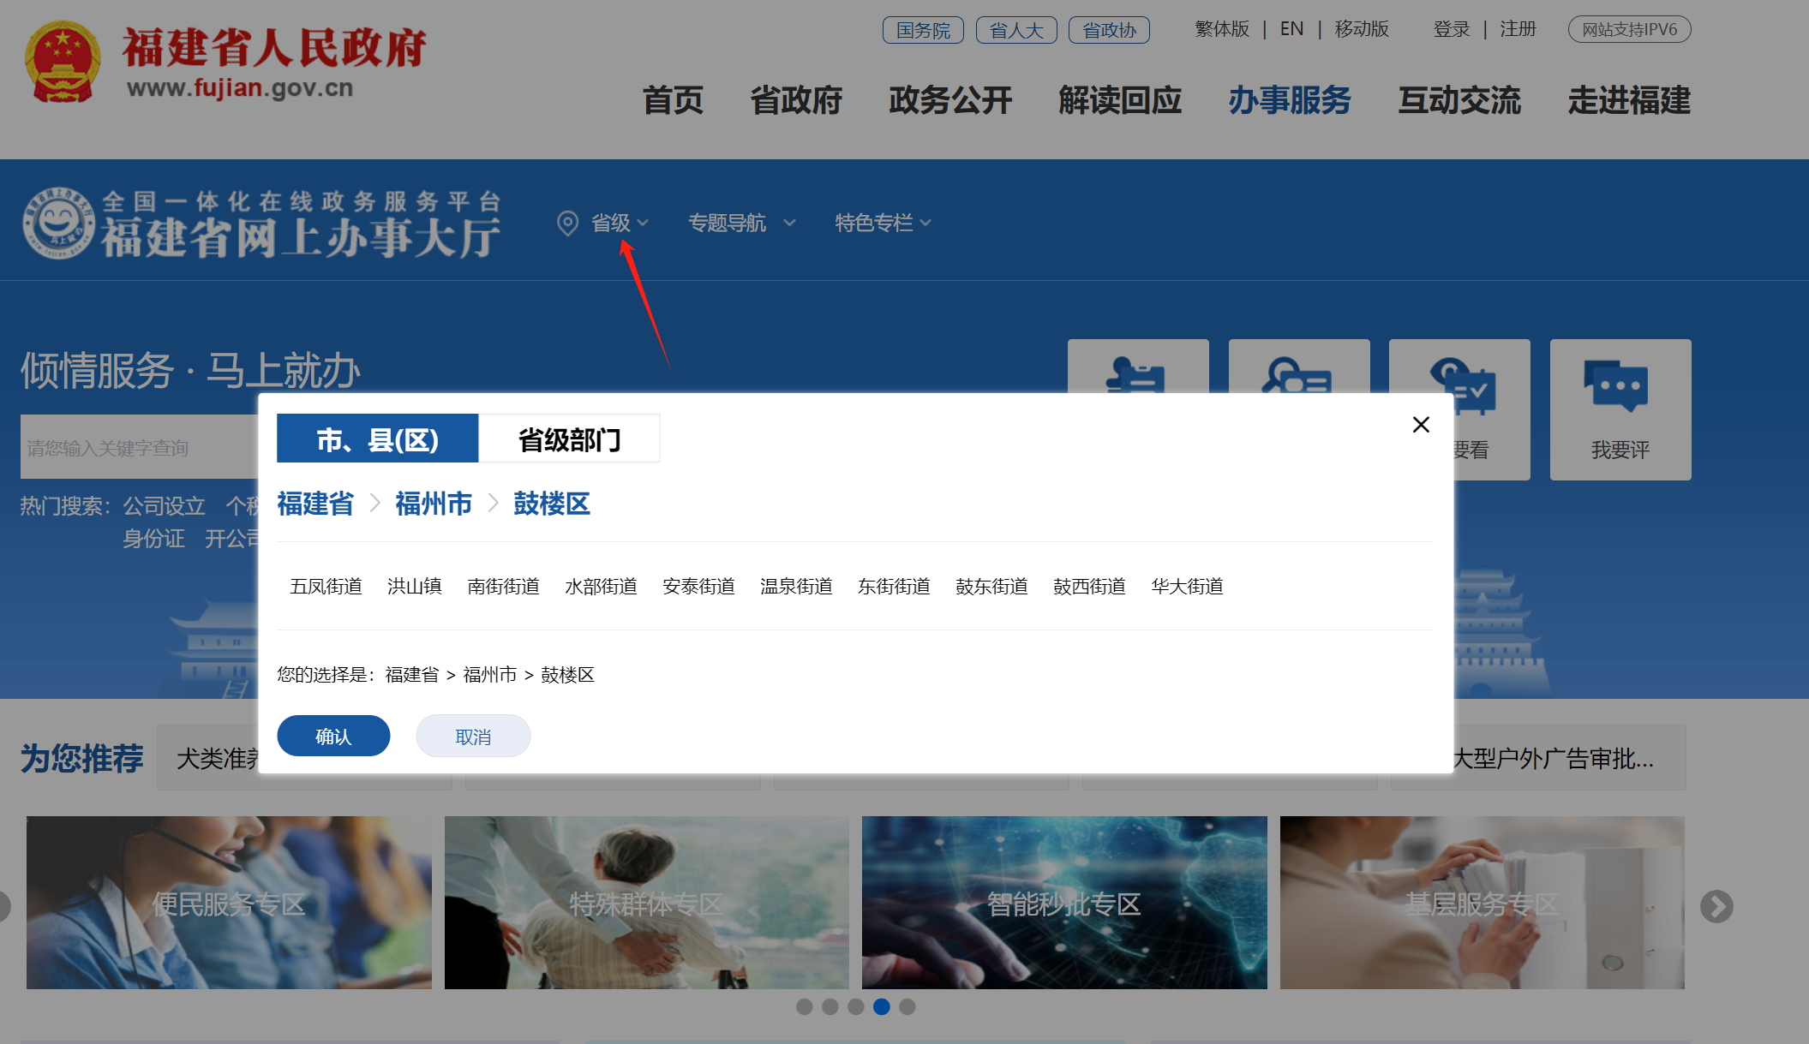This screenshot has width=1809, height=1044.
Task: Go to next carousel slide arrow
Action: click(x=1716, y=906)
